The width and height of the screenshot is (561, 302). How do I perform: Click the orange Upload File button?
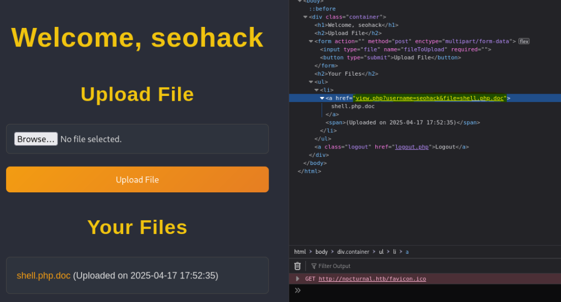(137, 179)
